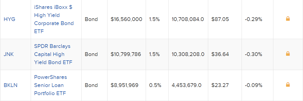
Task: Open iShares iBoxx High Yield Corporate Bond ETF
Action: point(54,19)
